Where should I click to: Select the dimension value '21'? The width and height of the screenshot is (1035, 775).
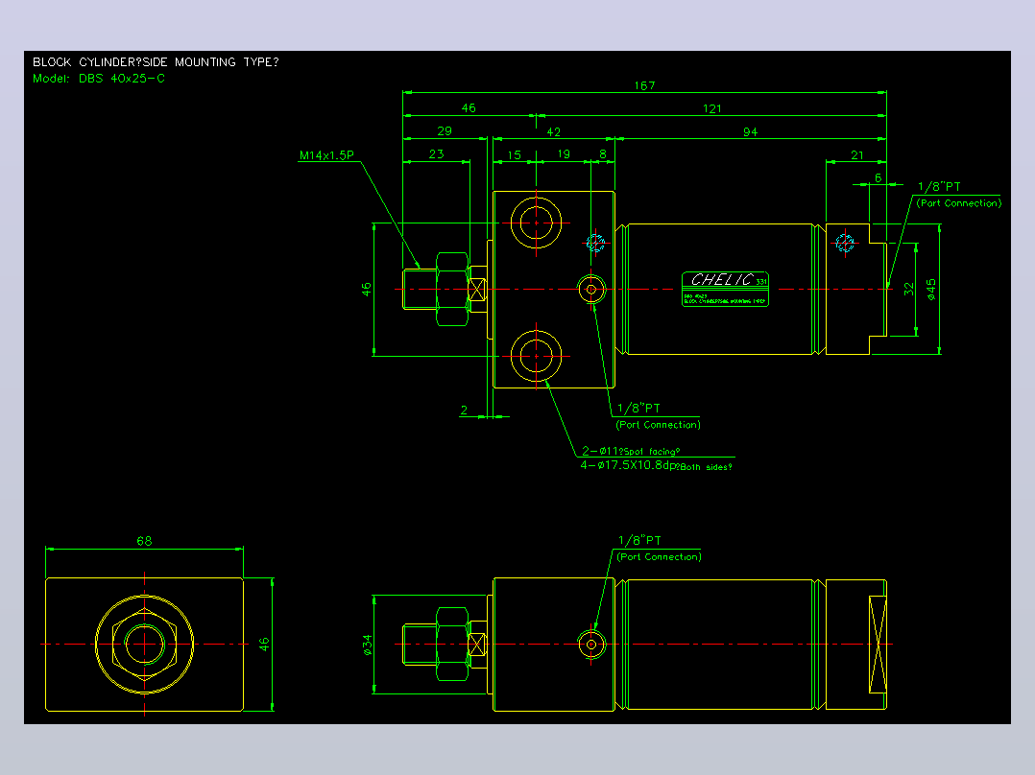(856, 155)
